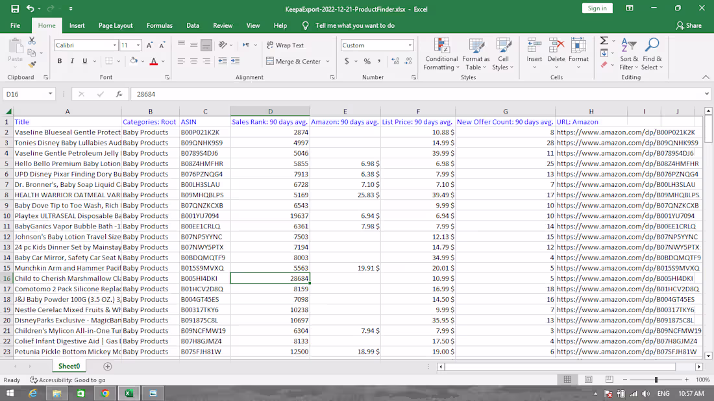
Task: Increase the cell indent
Action: tap(235, 61)
